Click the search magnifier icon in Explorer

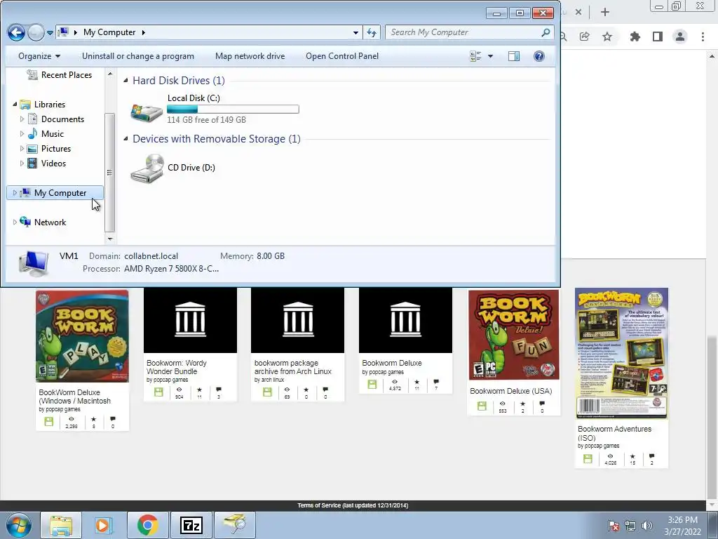(x=546, y=32)
